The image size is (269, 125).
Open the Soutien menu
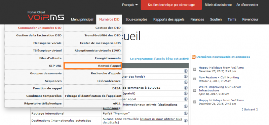[x=216, y=19]
